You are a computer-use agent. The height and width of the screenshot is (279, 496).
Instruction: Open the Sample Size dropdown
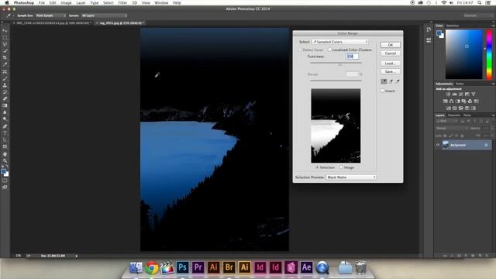(50, 15)
